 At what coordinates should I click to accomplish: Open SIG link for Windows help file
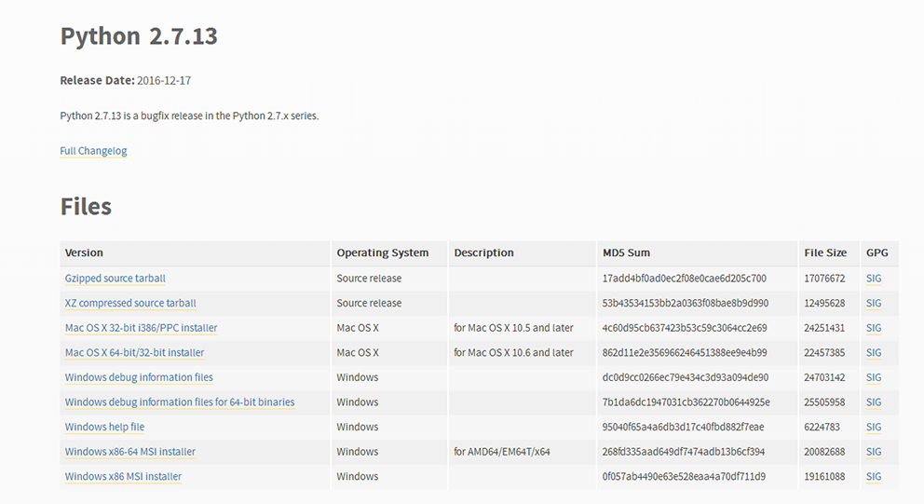[x=874, y=427]
